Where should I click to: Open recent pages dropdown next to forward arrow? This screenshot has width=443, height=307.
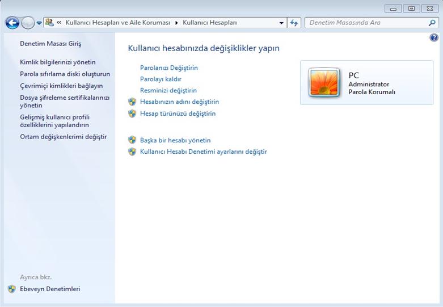(39, 23)
